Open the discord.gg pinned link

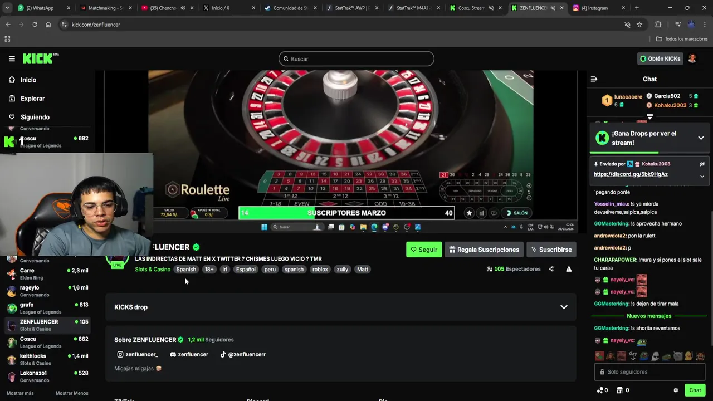pyautogui.click(x=631, y=174)
